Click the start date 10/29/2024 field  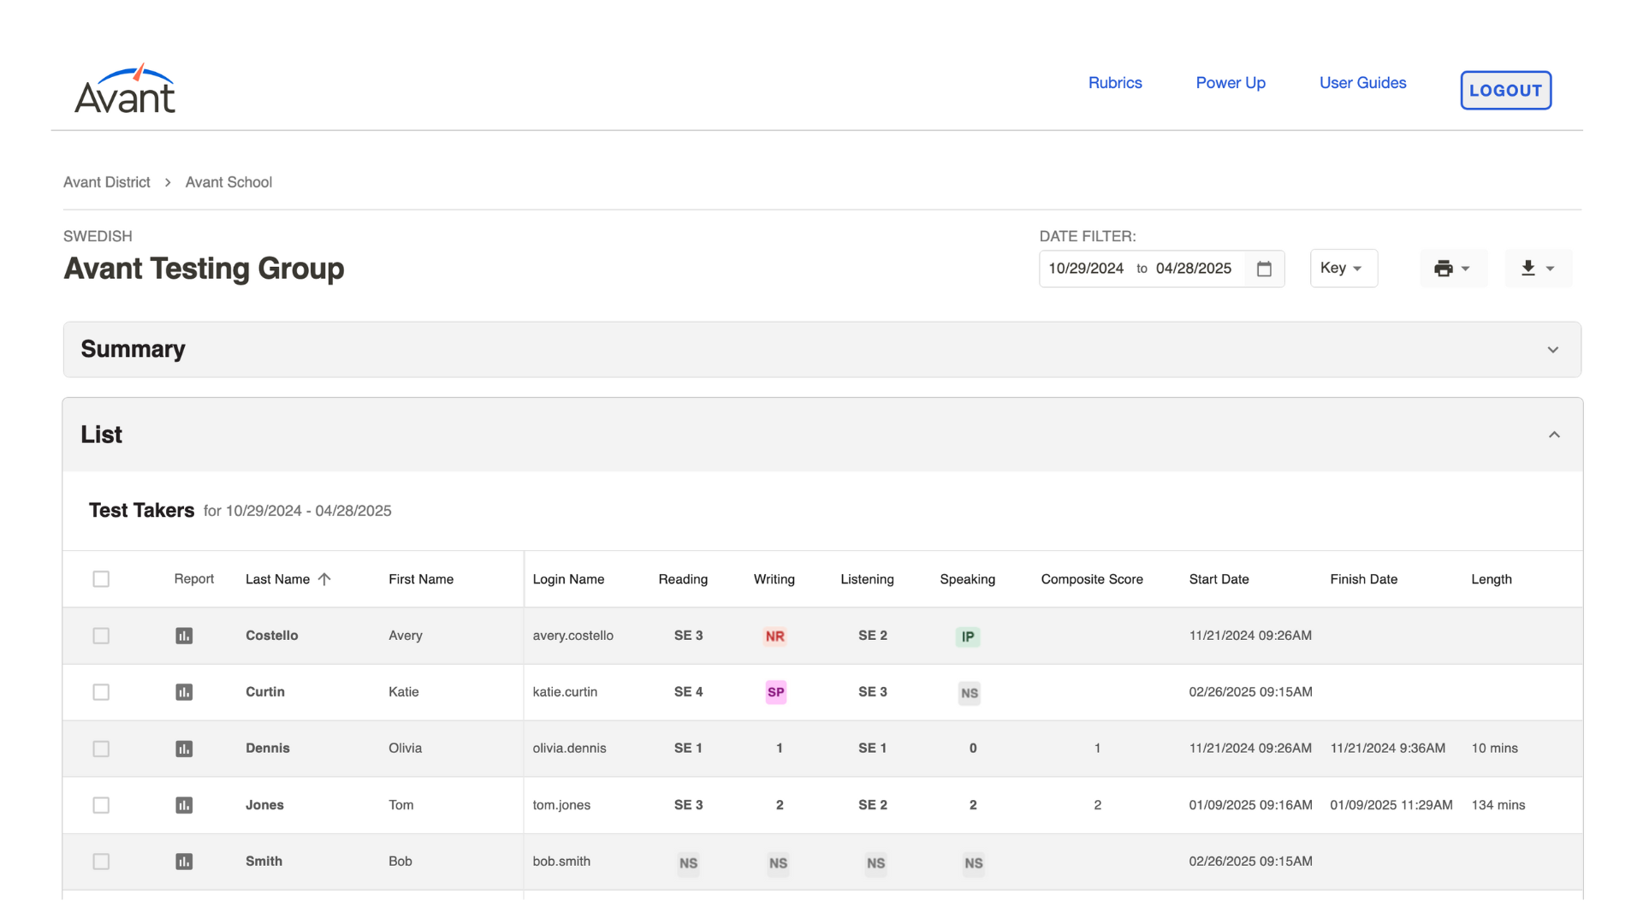pyautogui.click(x=1086, y=269)
